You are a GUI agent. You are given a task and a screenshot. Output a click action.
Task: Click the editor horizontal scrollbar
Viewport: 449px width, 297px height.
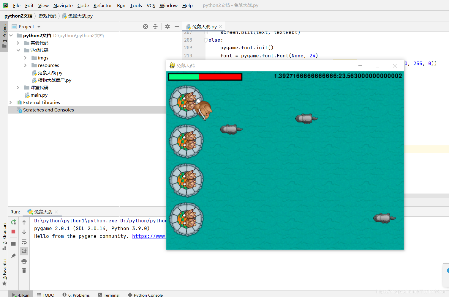click(x=426, y=195)
